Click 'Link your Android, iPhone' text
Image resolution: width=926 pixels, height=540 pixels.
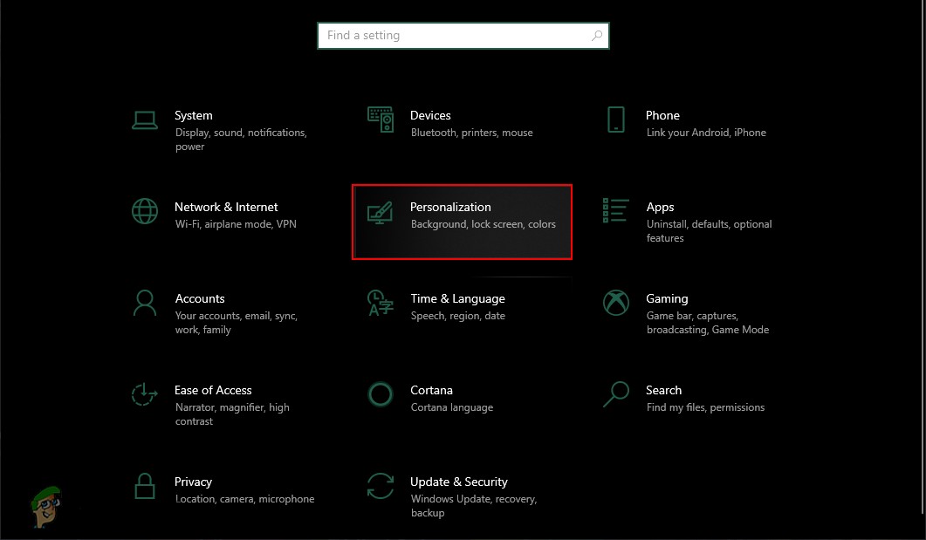pyautogui.click(x=706, y=133)
